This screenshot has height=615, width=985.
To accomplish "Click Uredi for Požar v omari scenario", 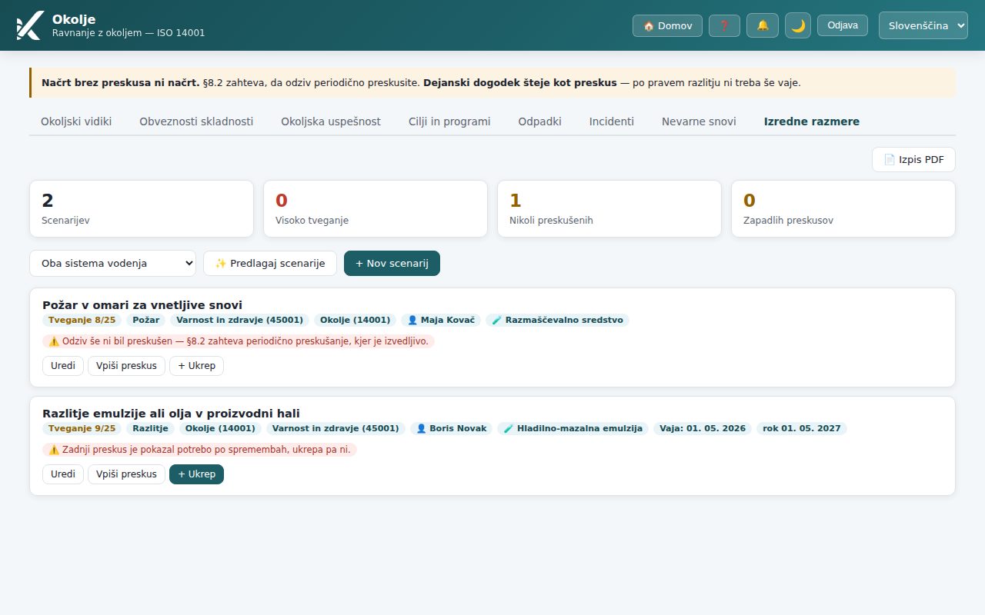I will 63,366.
